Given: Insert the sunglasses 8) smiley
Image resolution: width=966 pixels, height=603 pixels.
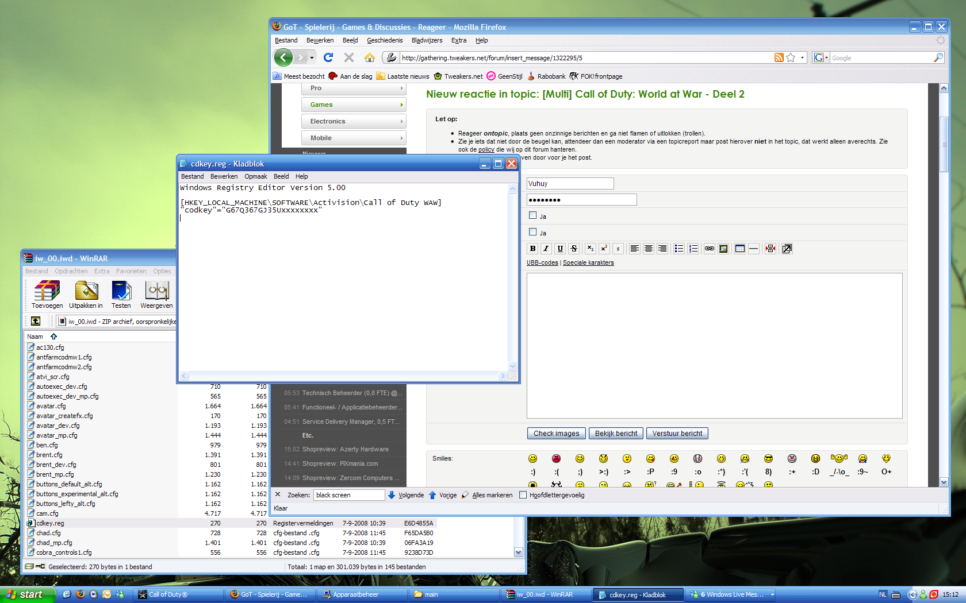Looking at the screenshot, I should (768, 458).
